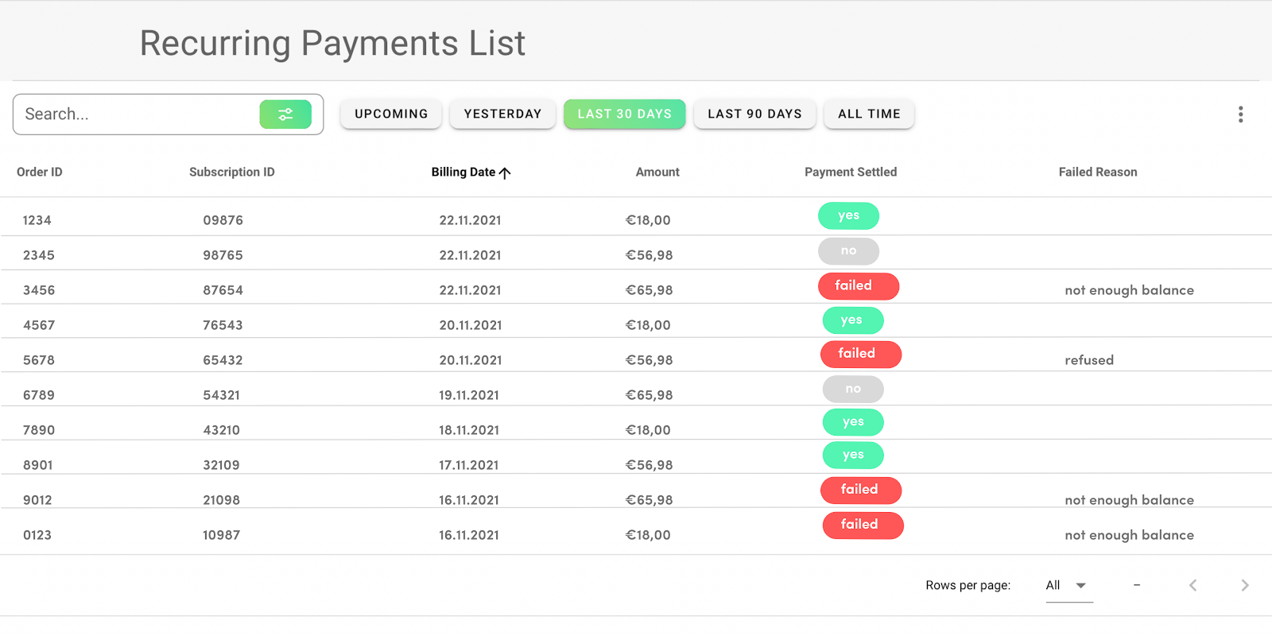Select the YESTERDAY filter tab
1272x636 pixels.
pos(502,114)
